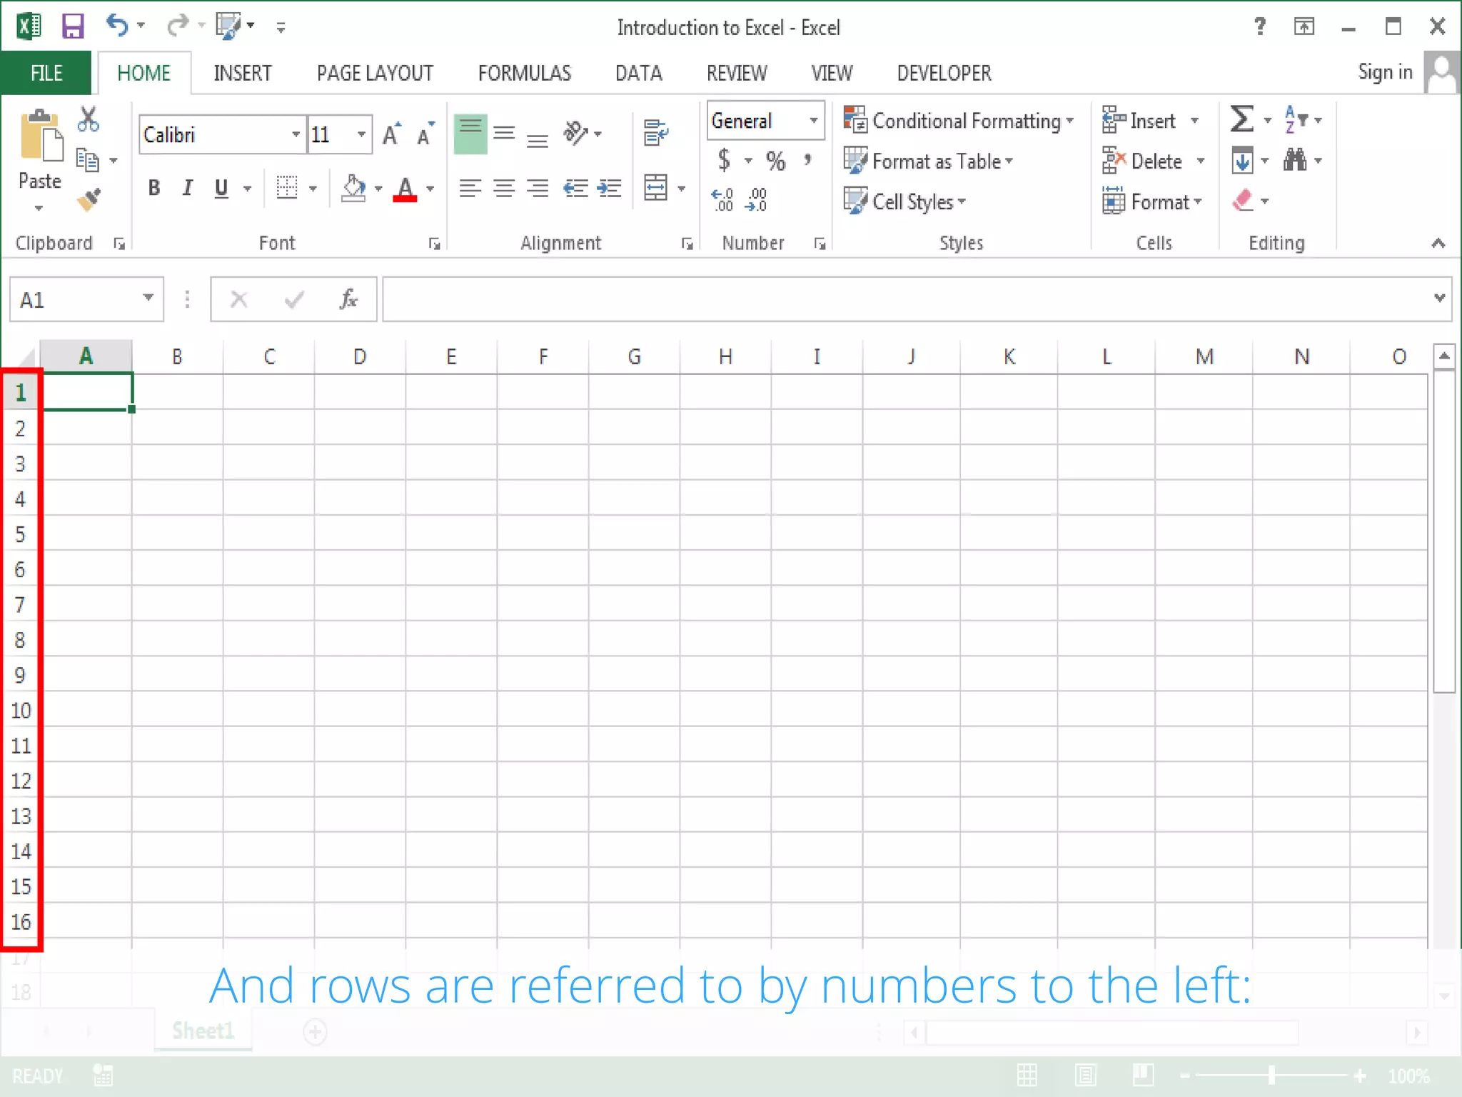Save workbook using the floppy disk icon
1462x1097 pixels.
73,27
